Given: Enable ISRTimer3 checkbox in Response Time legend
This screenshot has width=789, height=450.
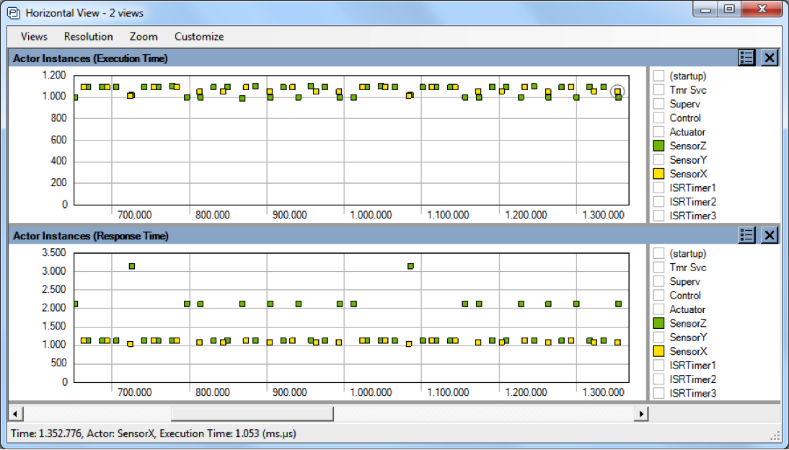Looking at the screenshot, I should 658,393.
